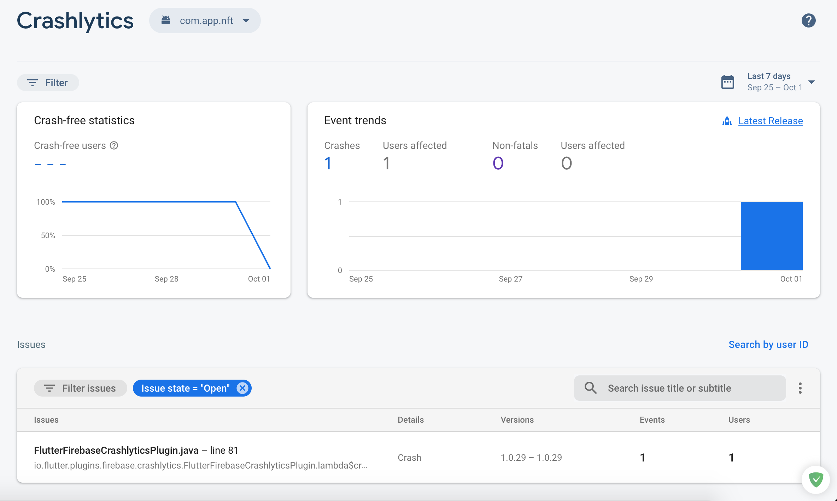Click Search by user ID link
The image size is (837, 501).
click(x=768, y=344)
